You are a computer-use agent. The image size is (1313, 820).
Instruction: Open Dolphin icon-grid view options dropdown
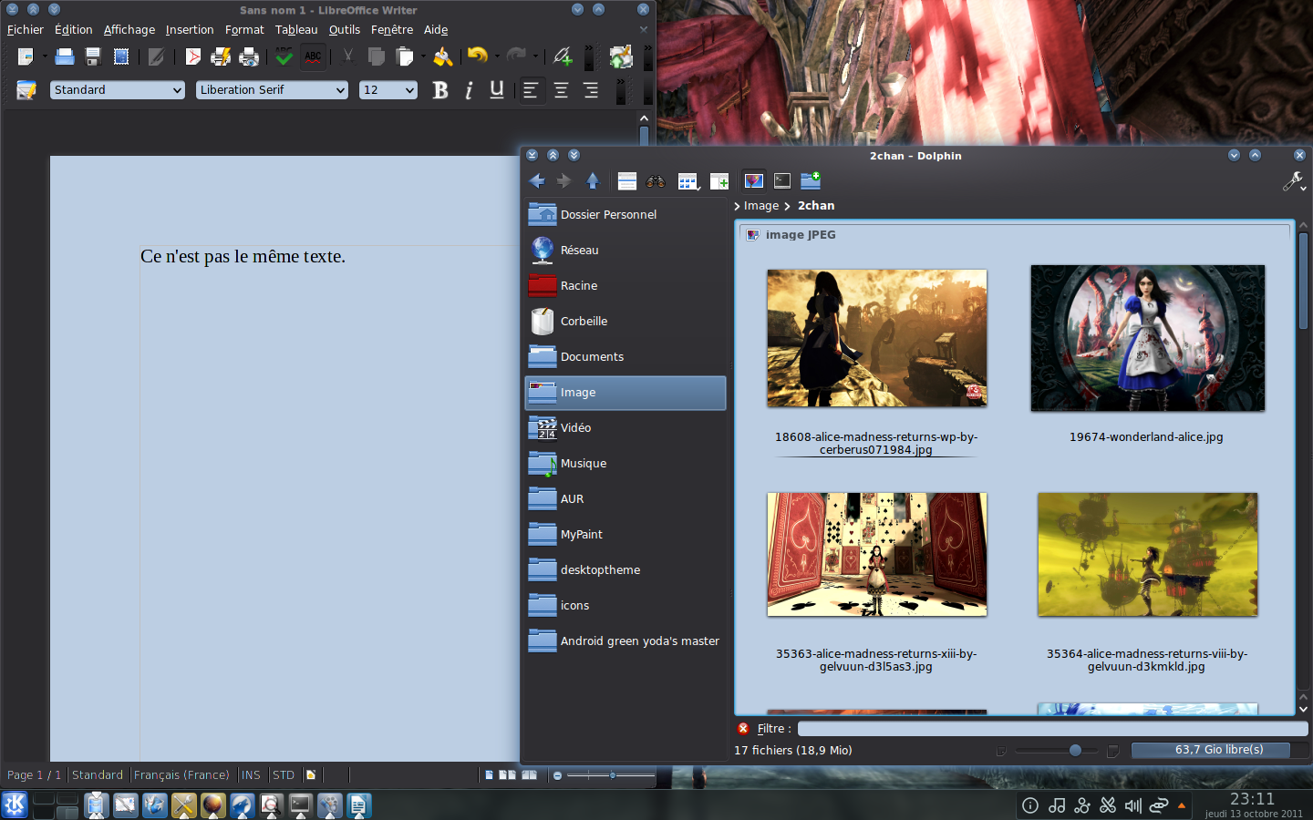(x=689, y=181)
